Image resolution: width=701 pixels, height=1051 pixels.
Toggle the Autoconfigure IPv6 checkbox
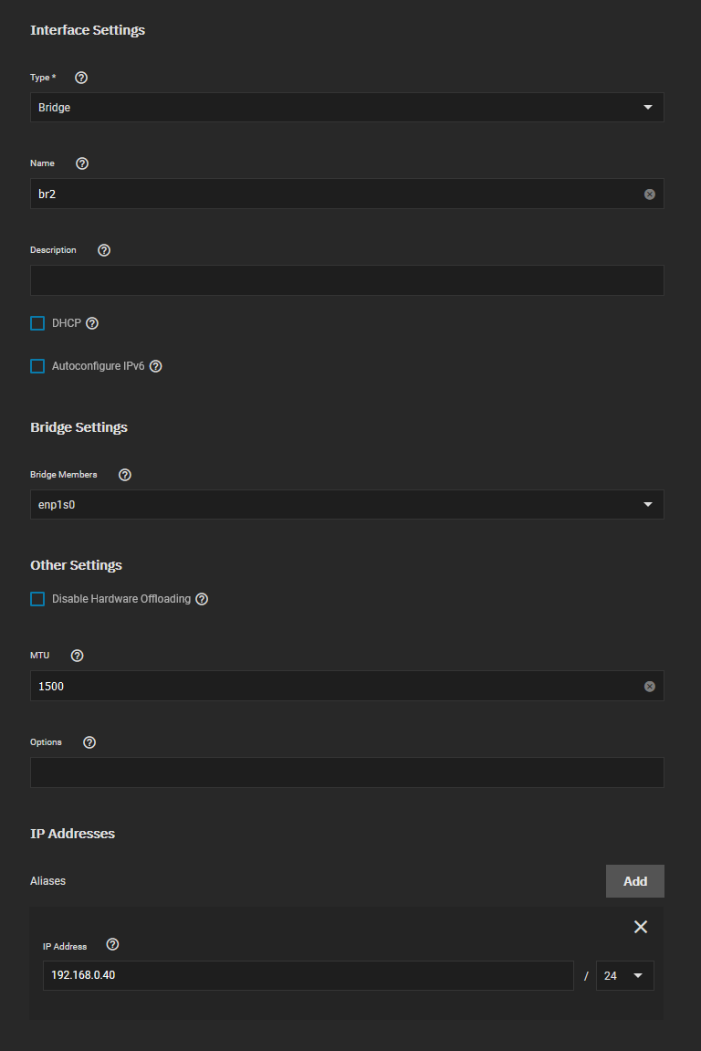coord(37,366)
